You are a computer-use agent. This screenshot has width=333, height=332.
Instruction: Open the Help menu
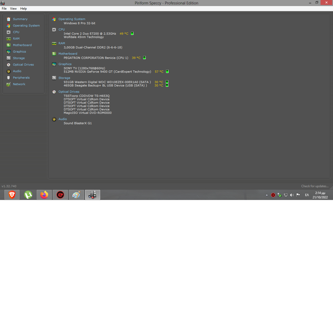coord(23,9)
